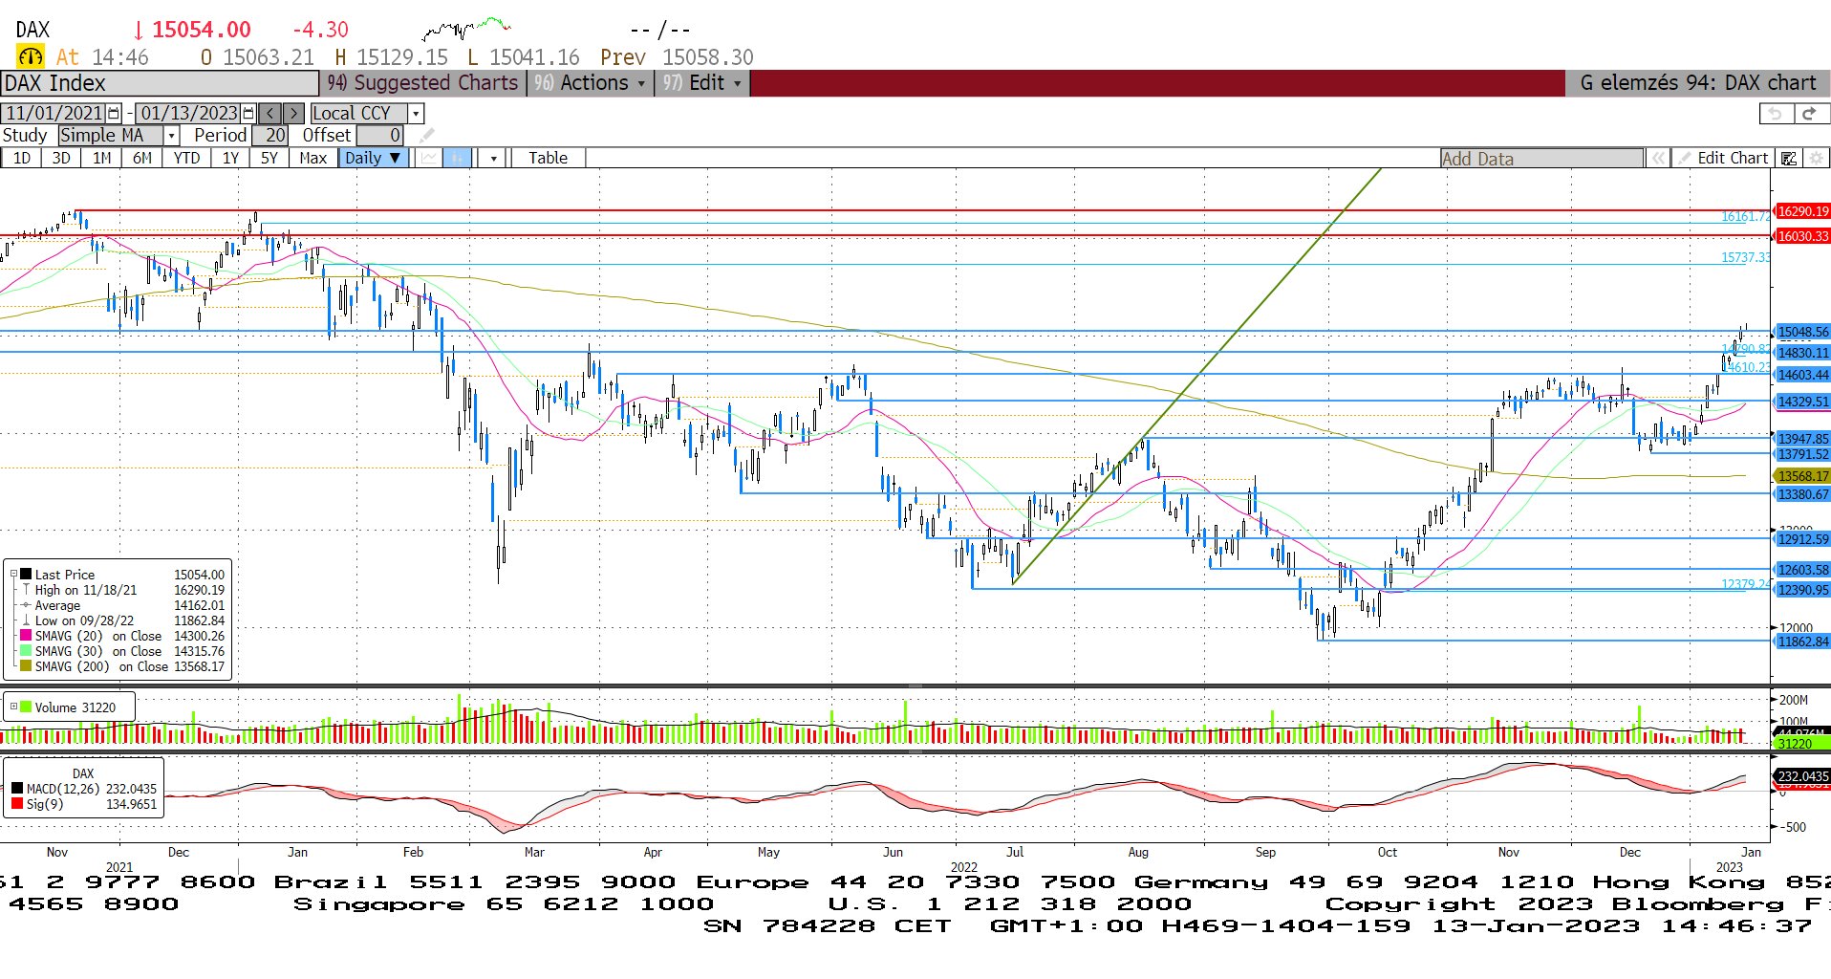Select the Max range tab
Screen dimensions: 1831x979
click(x=312, y=158)
